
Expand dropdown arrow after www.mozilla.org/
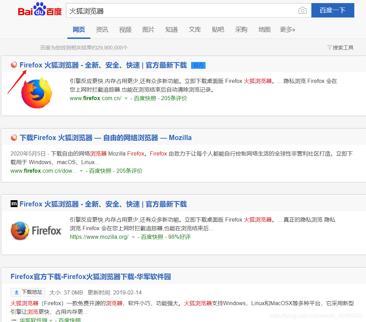point(133,237)
